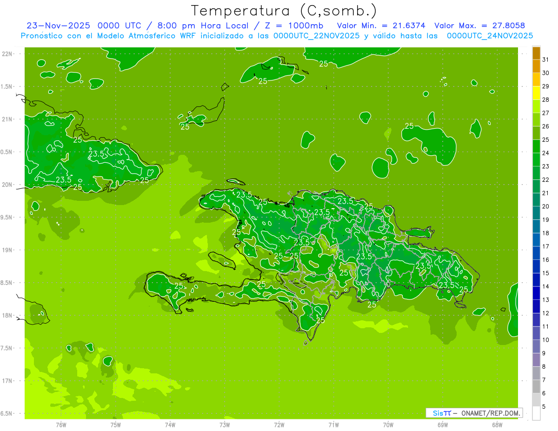Click the "18" value on the color legend

click(x=545, y=233)
